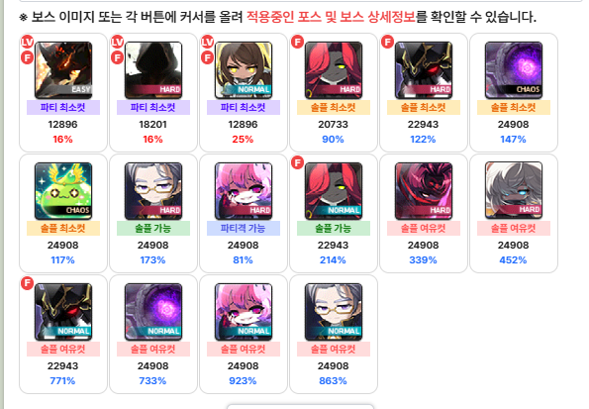The width and height of the screenshot is (589, 409).
Task: Click 솔플 최소컷 button above 147%
Action: coord(514,108)
